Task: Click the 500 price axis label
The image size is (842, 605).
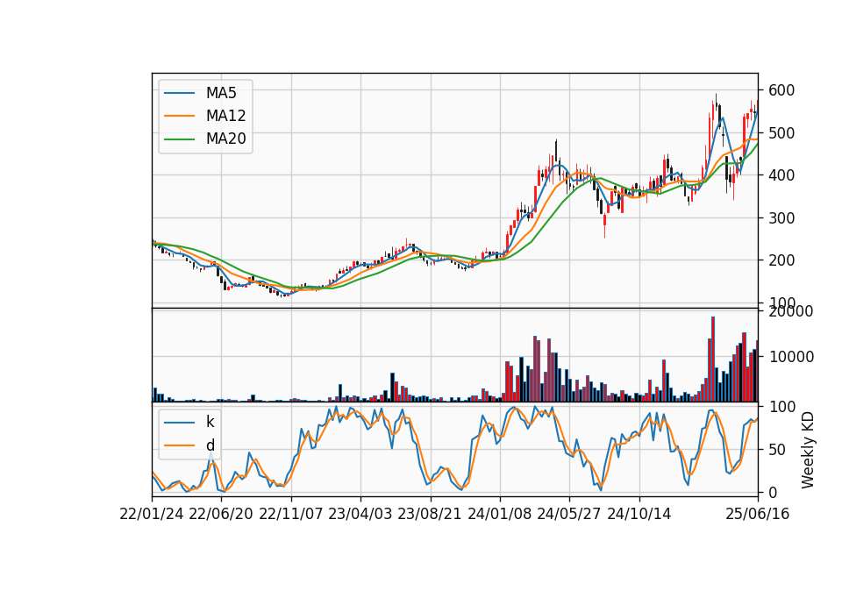Action: tap(781, 132)
